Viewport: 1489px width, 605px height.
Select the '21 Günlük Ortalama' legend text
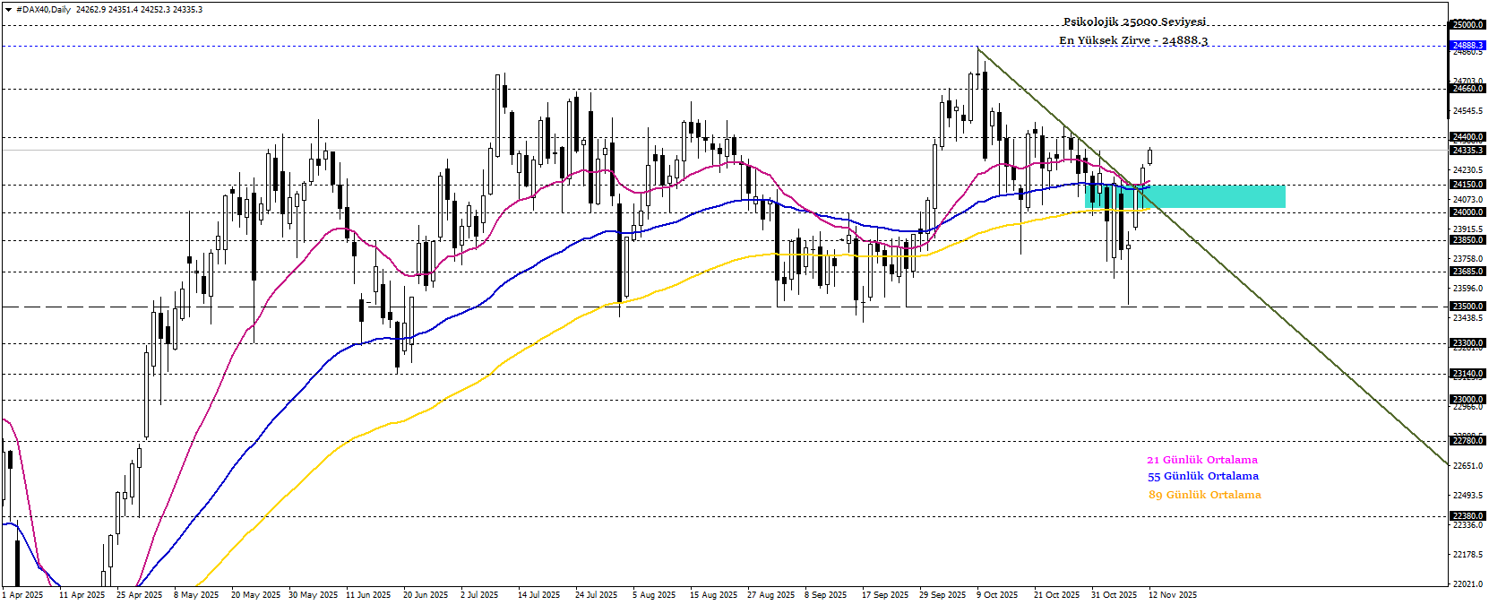[1202, 460]
